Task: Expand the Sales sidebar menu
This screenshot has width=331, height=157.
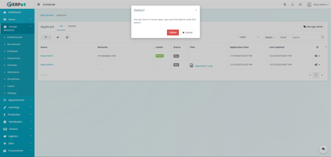Action: click(17, 143)
